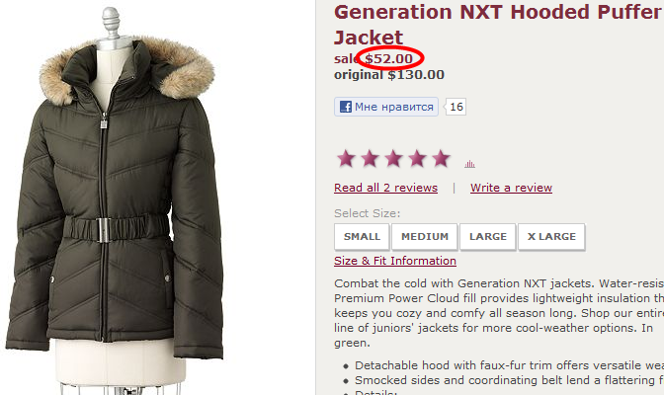This screenshot has width=664, height=395.
Task: Click the Мне нравится Facebook like button
Action: (x=386, y=107)
